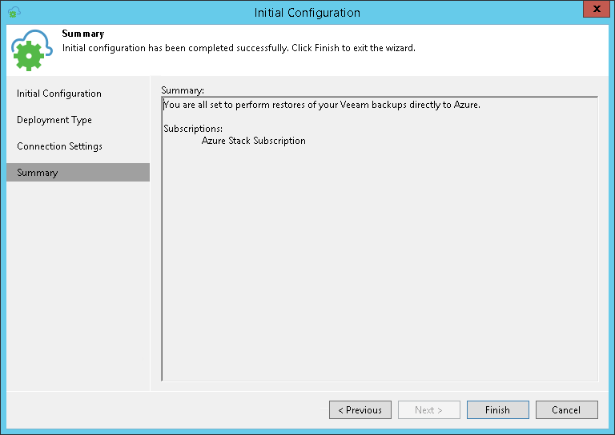Click the 'Azure Stack Subscription' entry

[253, 141]
